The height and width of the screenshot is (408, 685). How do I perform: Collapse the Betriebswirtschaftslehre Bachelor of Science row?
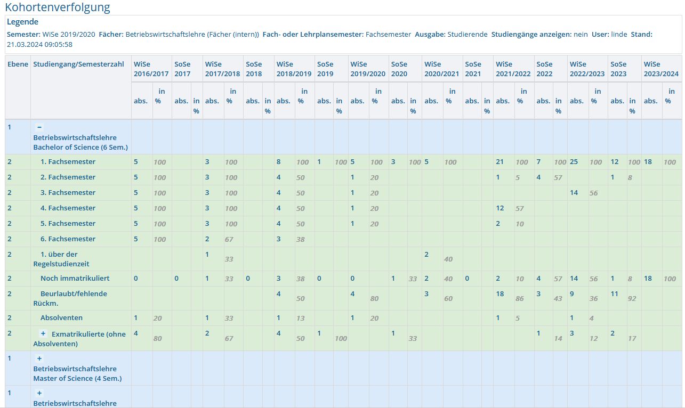tap(39, 127)
